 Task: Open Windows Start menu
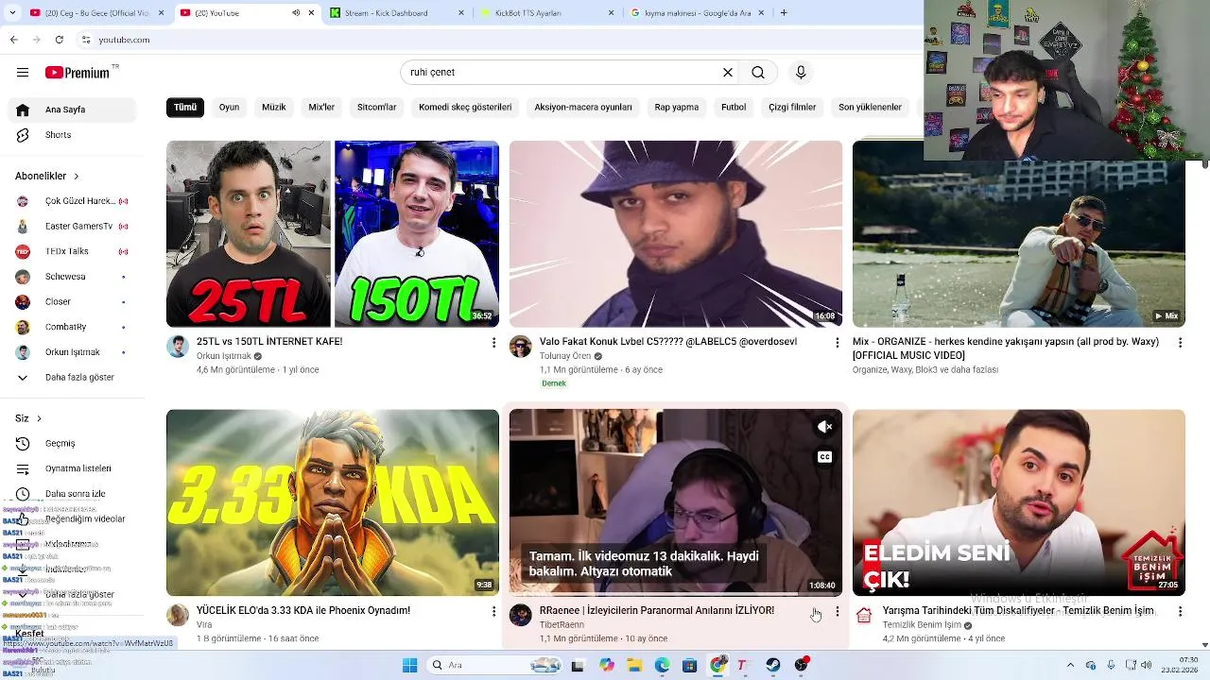coord(409,665)
